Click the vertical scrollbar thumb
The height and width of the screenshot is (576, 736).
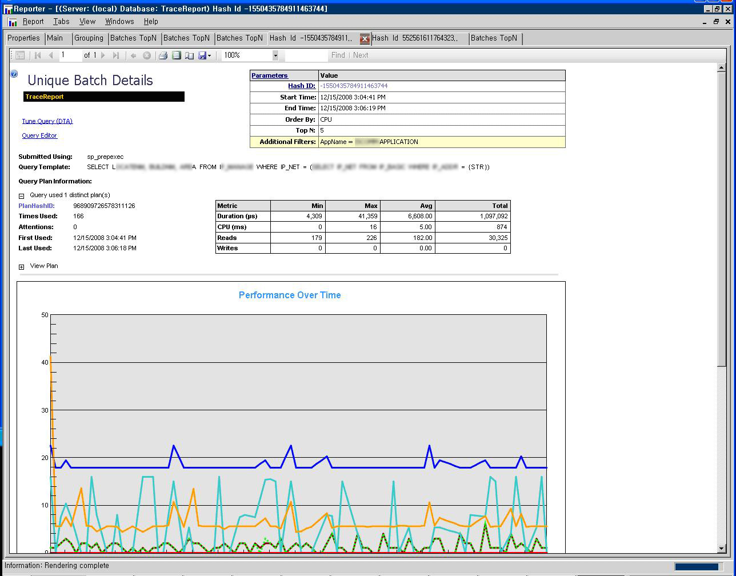(x=721, y=220)
